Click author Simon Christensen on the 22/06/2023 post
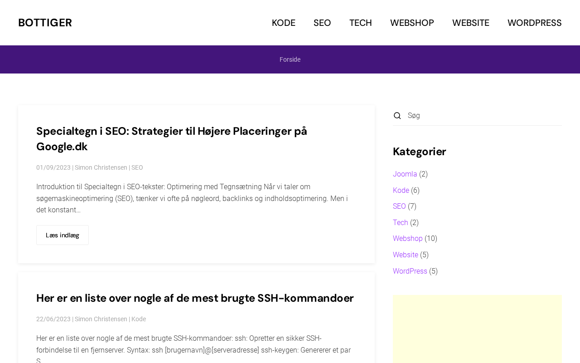 click(x=101, y=319)
